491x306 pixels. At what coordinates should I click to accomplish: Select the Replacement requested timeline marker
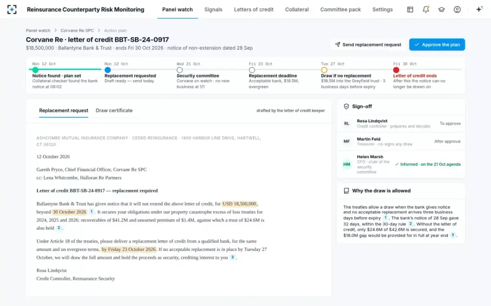[107, 70]
